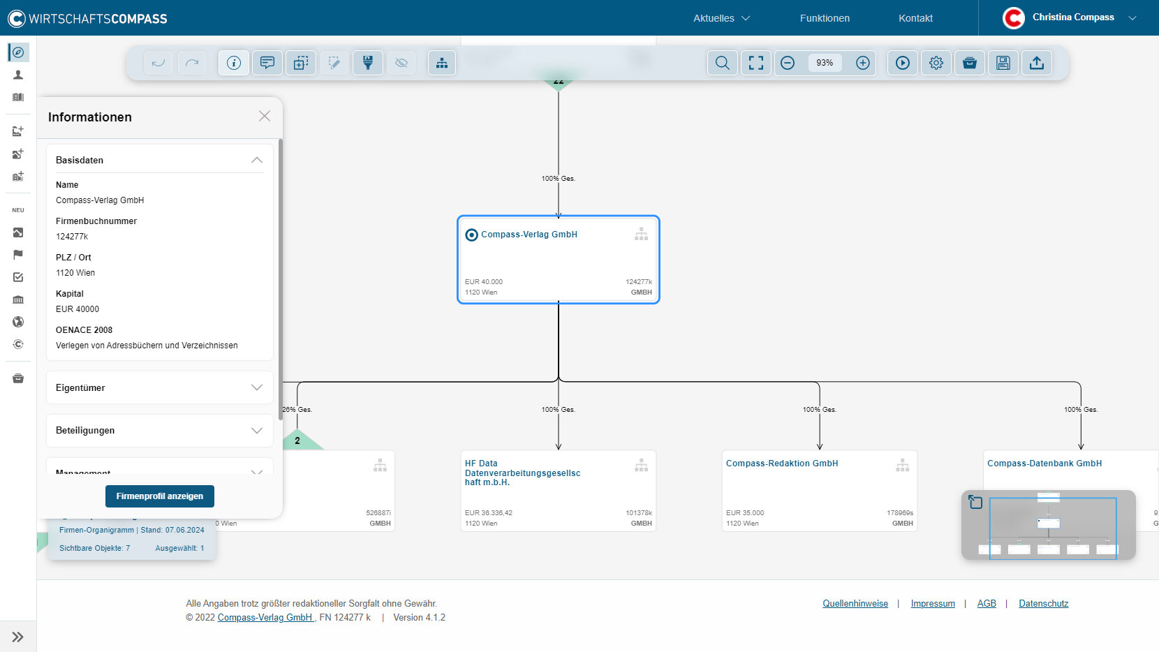Save the diagram with floppy icon
1159x652 pixels.
pyautogui.click(x=1003, y=63)
